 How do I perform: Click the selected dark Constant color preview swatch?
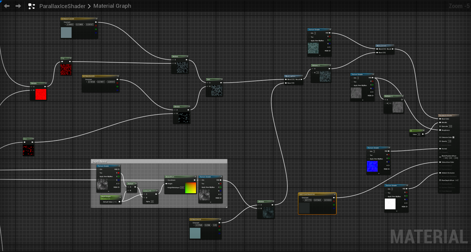tap(304, 208)
